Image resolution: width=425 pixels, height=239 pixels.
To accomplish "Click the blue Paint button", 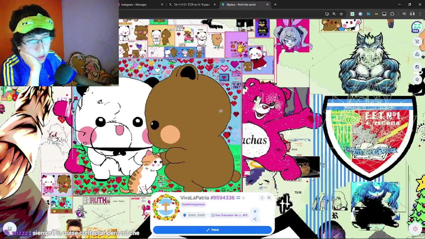I will [212, 230].
